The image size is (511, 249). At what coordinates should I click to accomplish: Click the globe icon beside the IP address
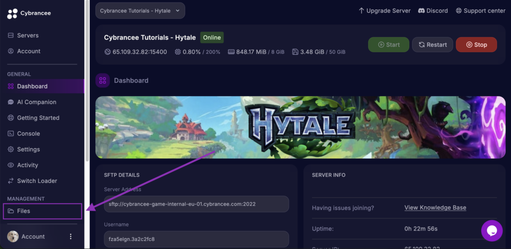tap(107, 52)
